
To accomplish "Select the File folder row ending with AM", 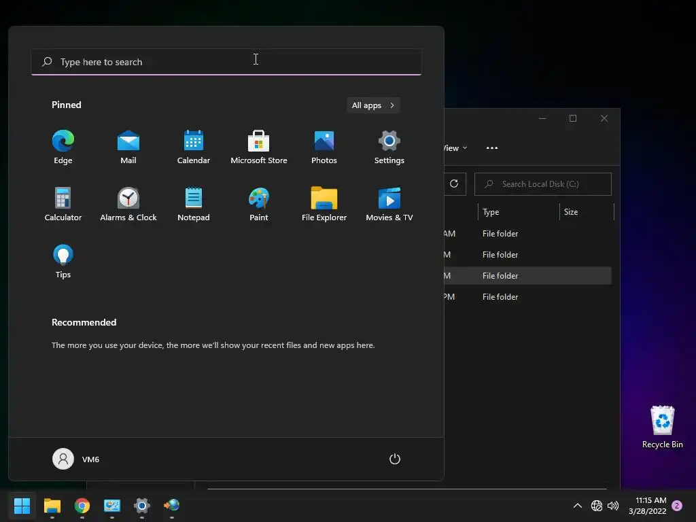I will (527, 234).
